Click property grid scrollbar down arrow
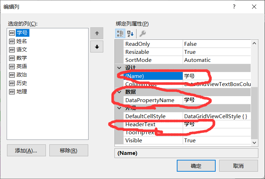 (x=254, y=143)
